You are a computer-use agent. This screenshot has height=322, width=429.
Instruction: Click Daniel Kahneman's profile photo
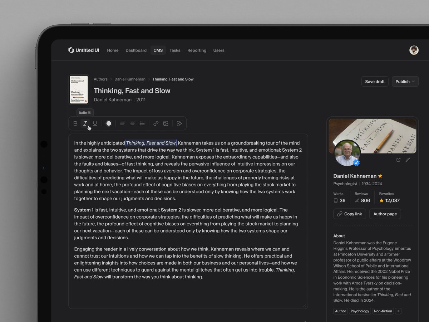pos(347,153)
